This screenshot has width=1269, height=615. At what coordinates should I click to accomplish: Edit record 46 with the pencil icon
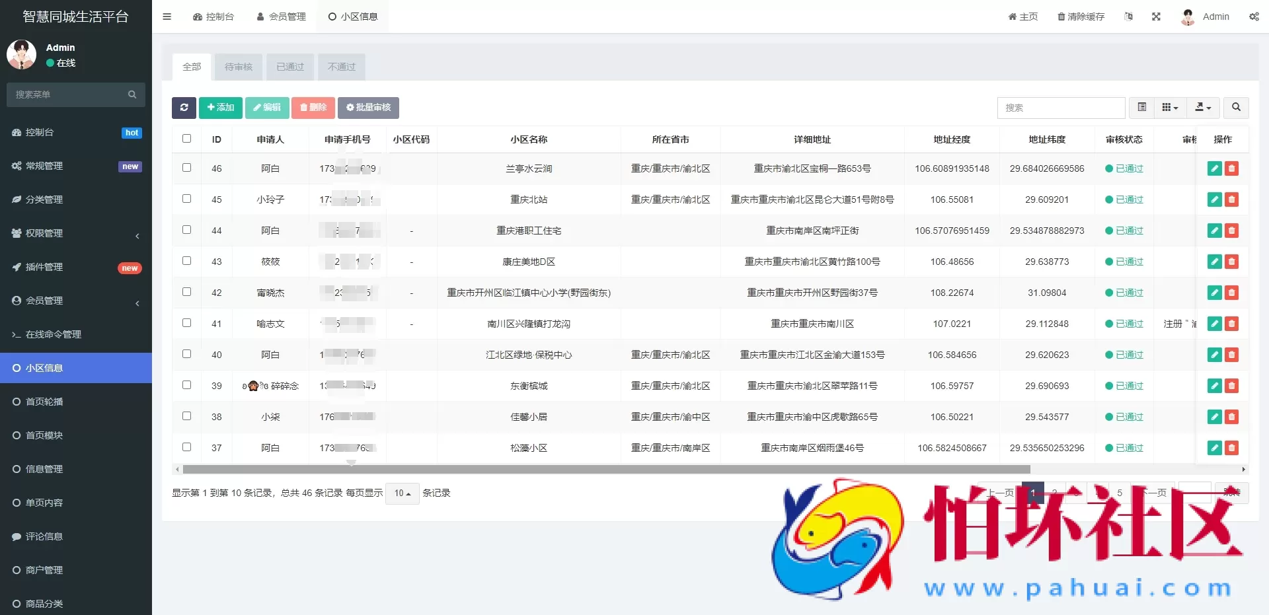click(1214, 168)
